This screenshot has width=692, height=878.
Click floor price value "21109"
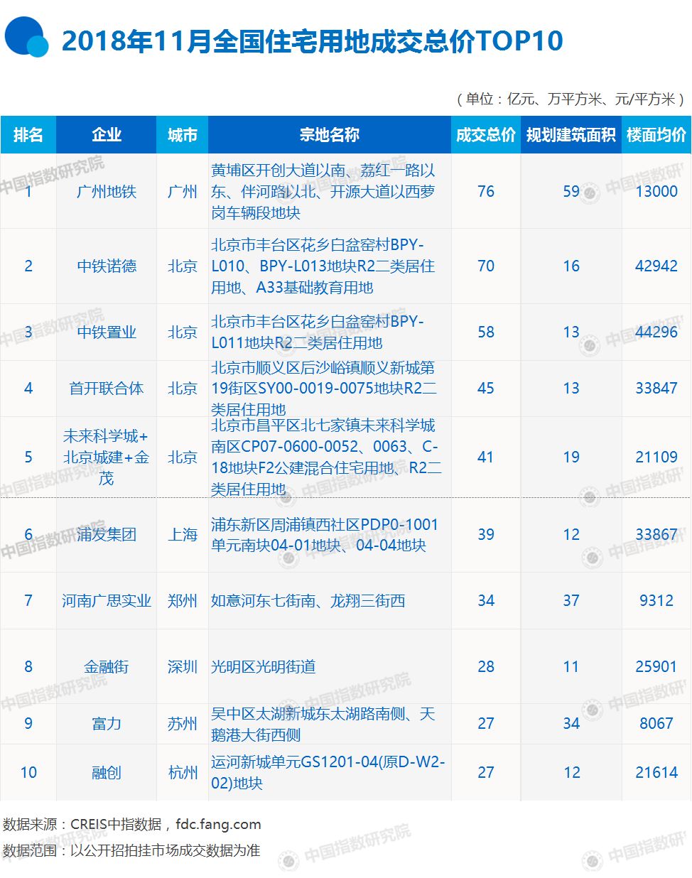[x=656, y=457]
